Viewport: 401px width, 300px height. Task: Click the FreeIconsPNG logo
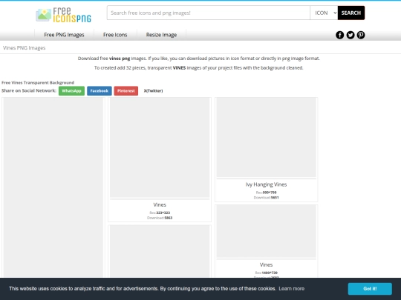click(x=63, y=15)
